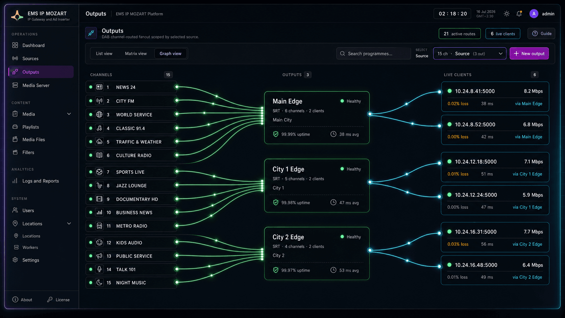Go to Sources in the sidebar
This screenshot has height=318, width=565.
point(41,58)
